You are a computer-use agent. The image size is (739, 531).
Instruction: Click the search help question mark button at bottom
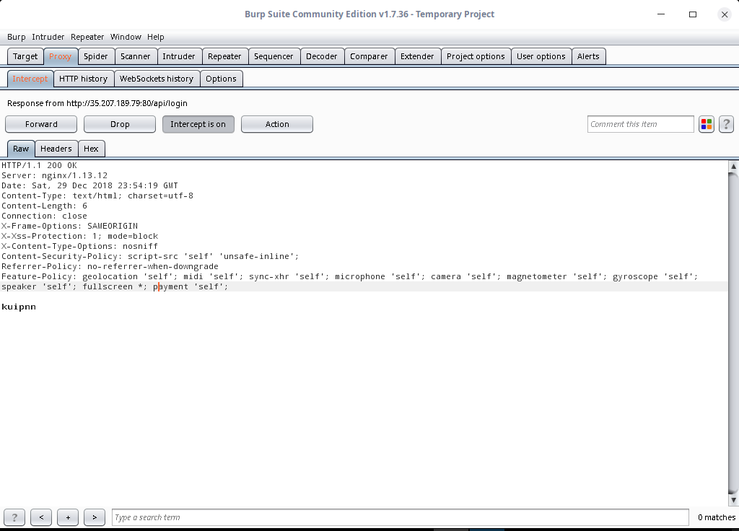[x=14, y=517]
